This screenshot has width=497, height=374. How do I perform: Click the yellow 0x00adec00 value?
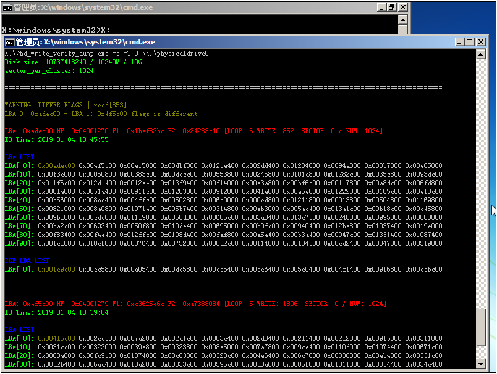pyautogui.click(x=56, y=165)
